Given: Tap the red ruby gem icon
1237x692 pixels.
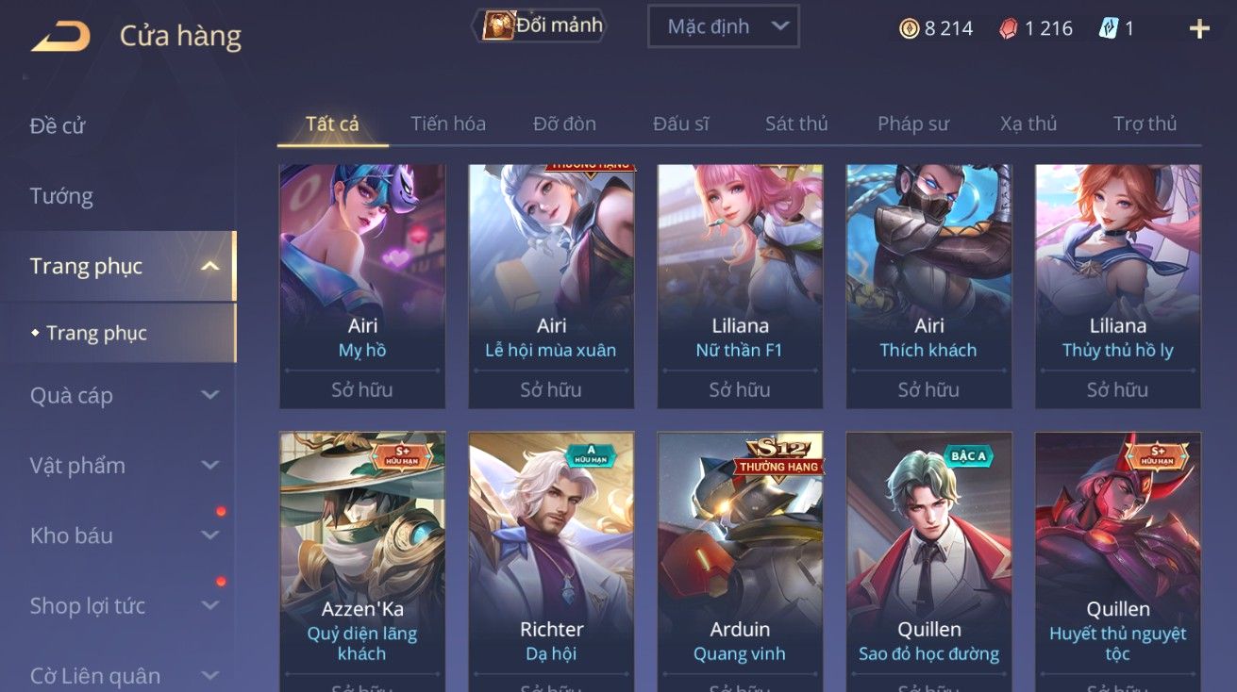Looking at the screenshot, I should click(x=1009, y=28).
